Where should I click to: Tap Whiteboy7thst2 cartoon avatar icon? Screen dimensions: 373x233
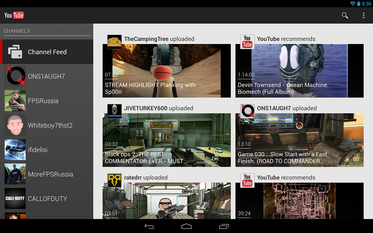click(x=15, y=125)
